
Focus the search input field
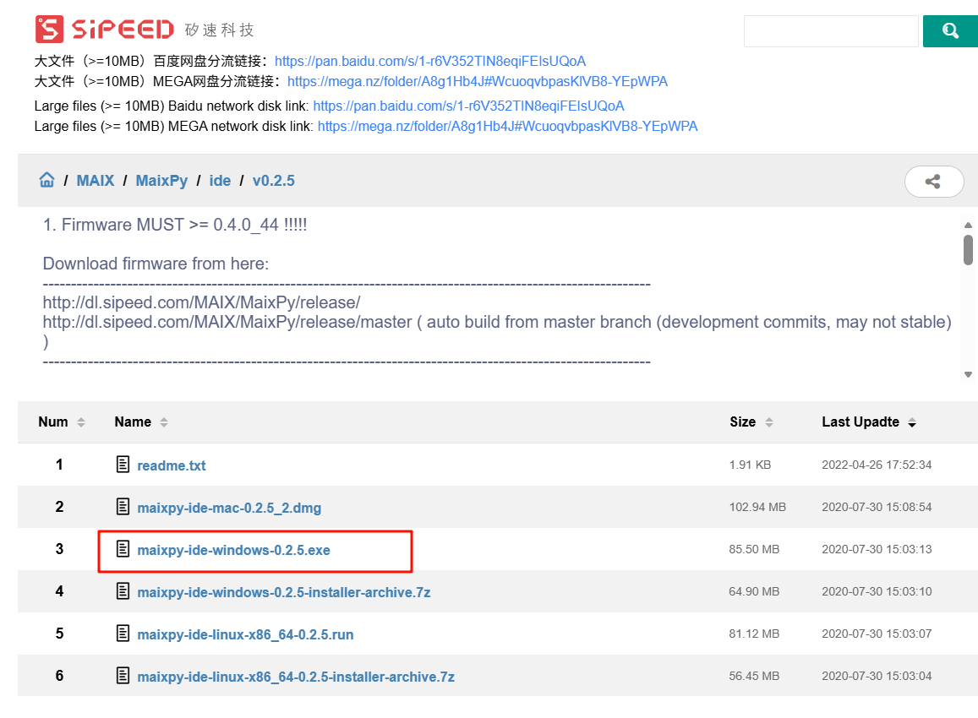point(831,31)
